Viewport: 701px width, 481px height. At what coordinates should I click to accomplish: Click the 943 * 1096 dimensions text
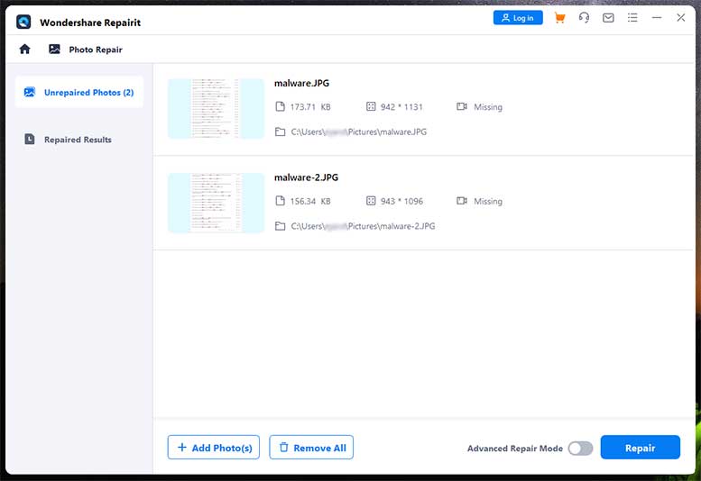401,201
